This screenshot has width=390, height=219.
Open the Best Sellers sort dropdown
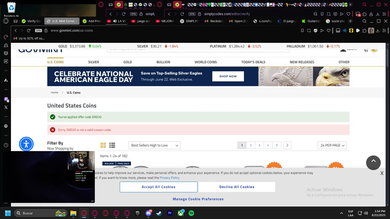coord(154,145)
